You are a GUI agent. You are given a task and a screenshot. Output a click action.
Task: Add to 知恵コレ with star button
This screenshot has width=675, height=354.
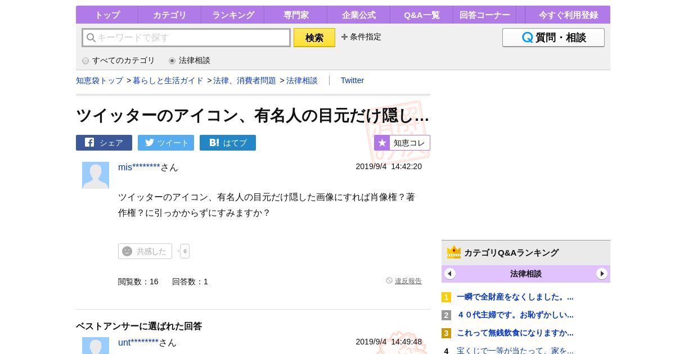[x=402, y=143]
